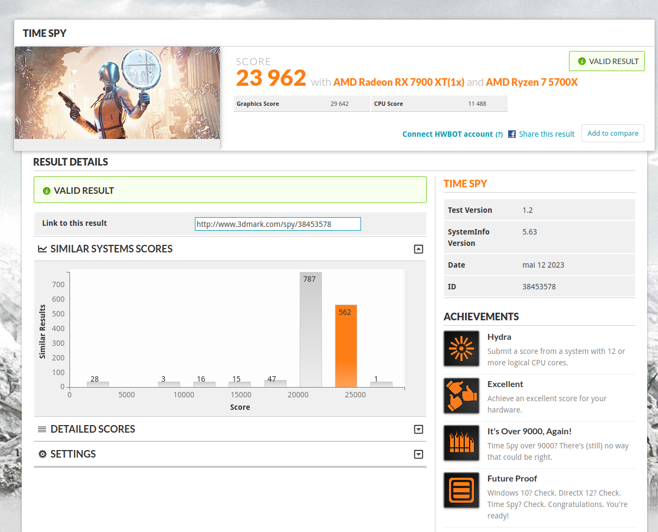
Task: Click the bar labeled 15 in chart
Action: coord(239,384)
